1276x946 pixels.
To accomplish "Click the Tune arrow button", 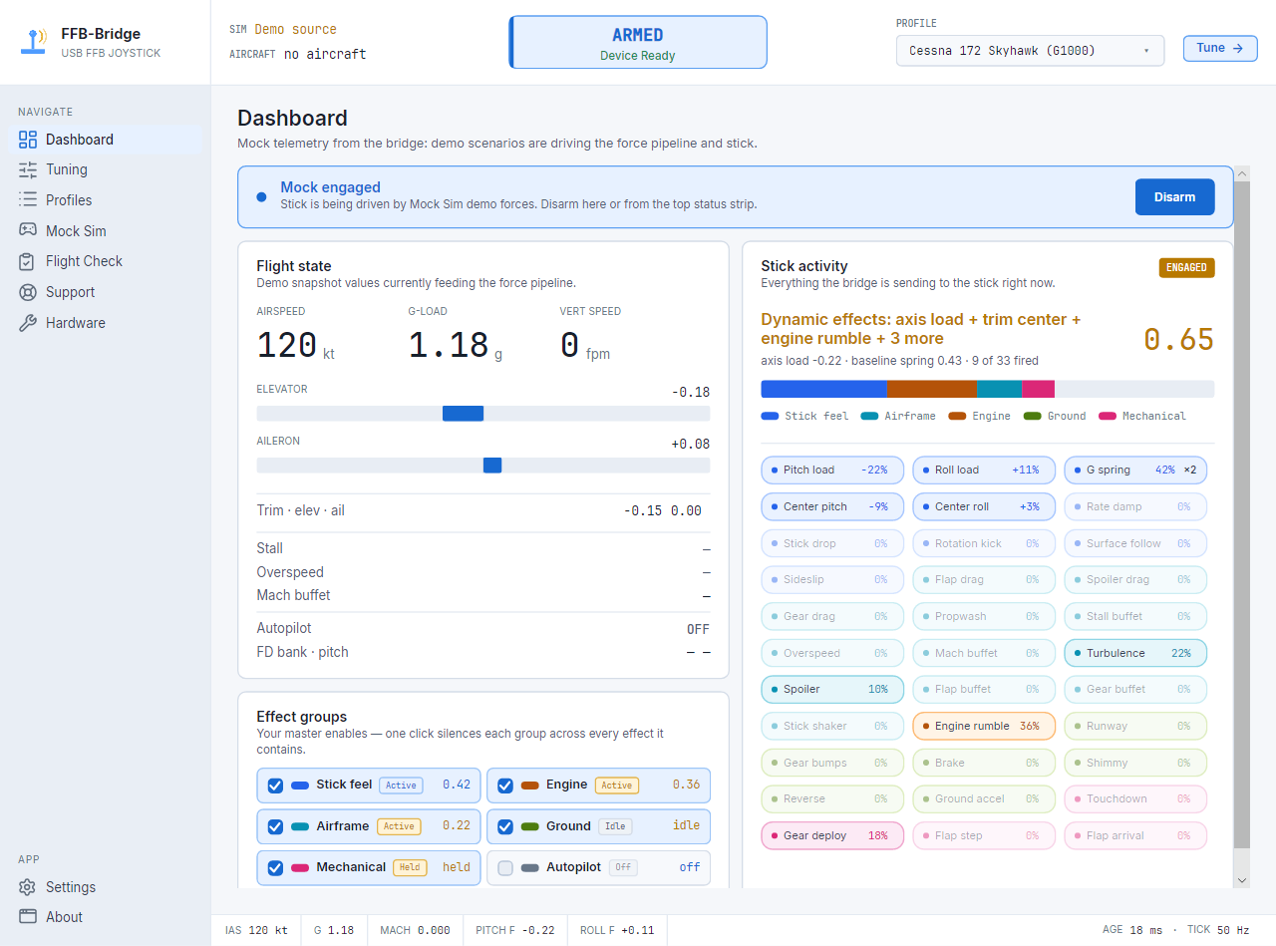I will [1220, 48].
